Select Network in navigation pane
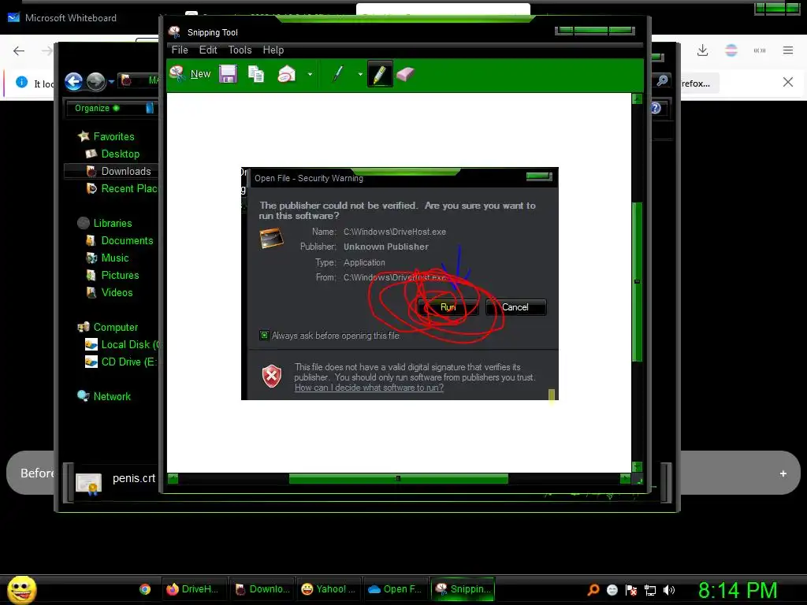 point(104,397)
